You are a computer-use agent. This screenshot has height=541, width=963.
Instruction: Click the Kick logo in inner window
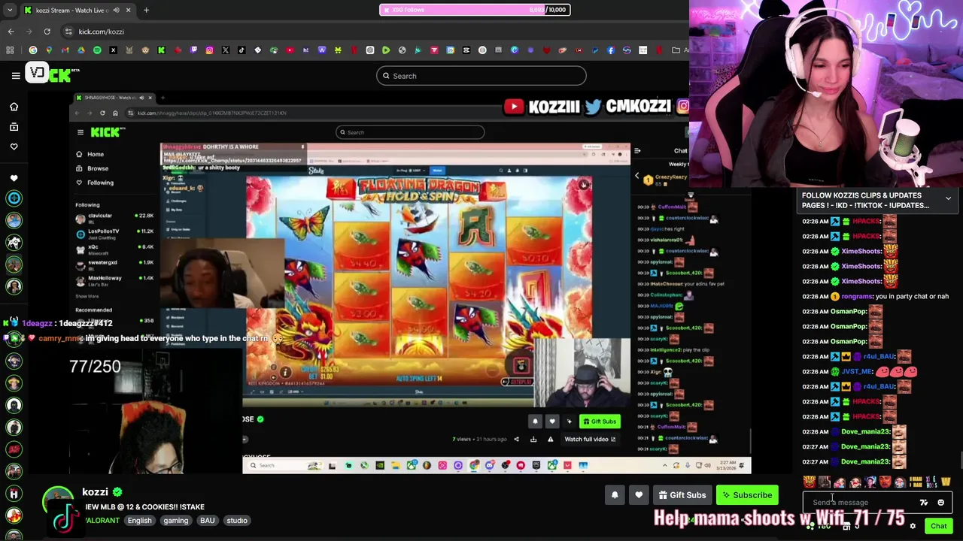105,132
